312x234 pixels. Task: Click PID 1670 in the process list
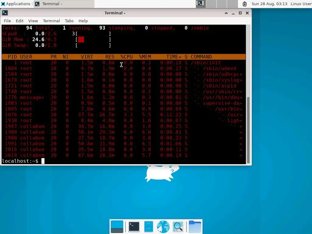[11, 80]
